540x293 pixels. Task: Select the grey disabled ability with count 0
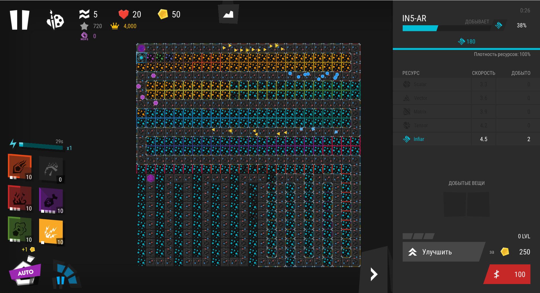pos(51,169)
